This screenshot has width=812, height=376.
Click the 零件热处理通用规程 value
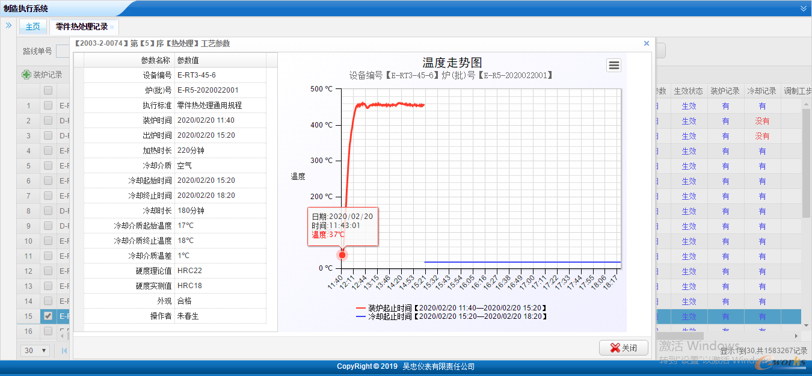210,105
